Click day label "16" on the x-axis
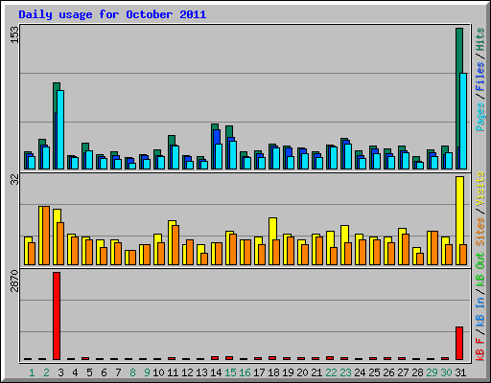 pos(245,372)
